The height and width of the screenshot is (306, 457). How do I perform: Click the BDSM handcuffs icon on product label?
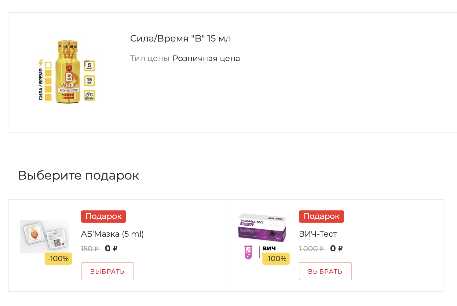(90, 96)
